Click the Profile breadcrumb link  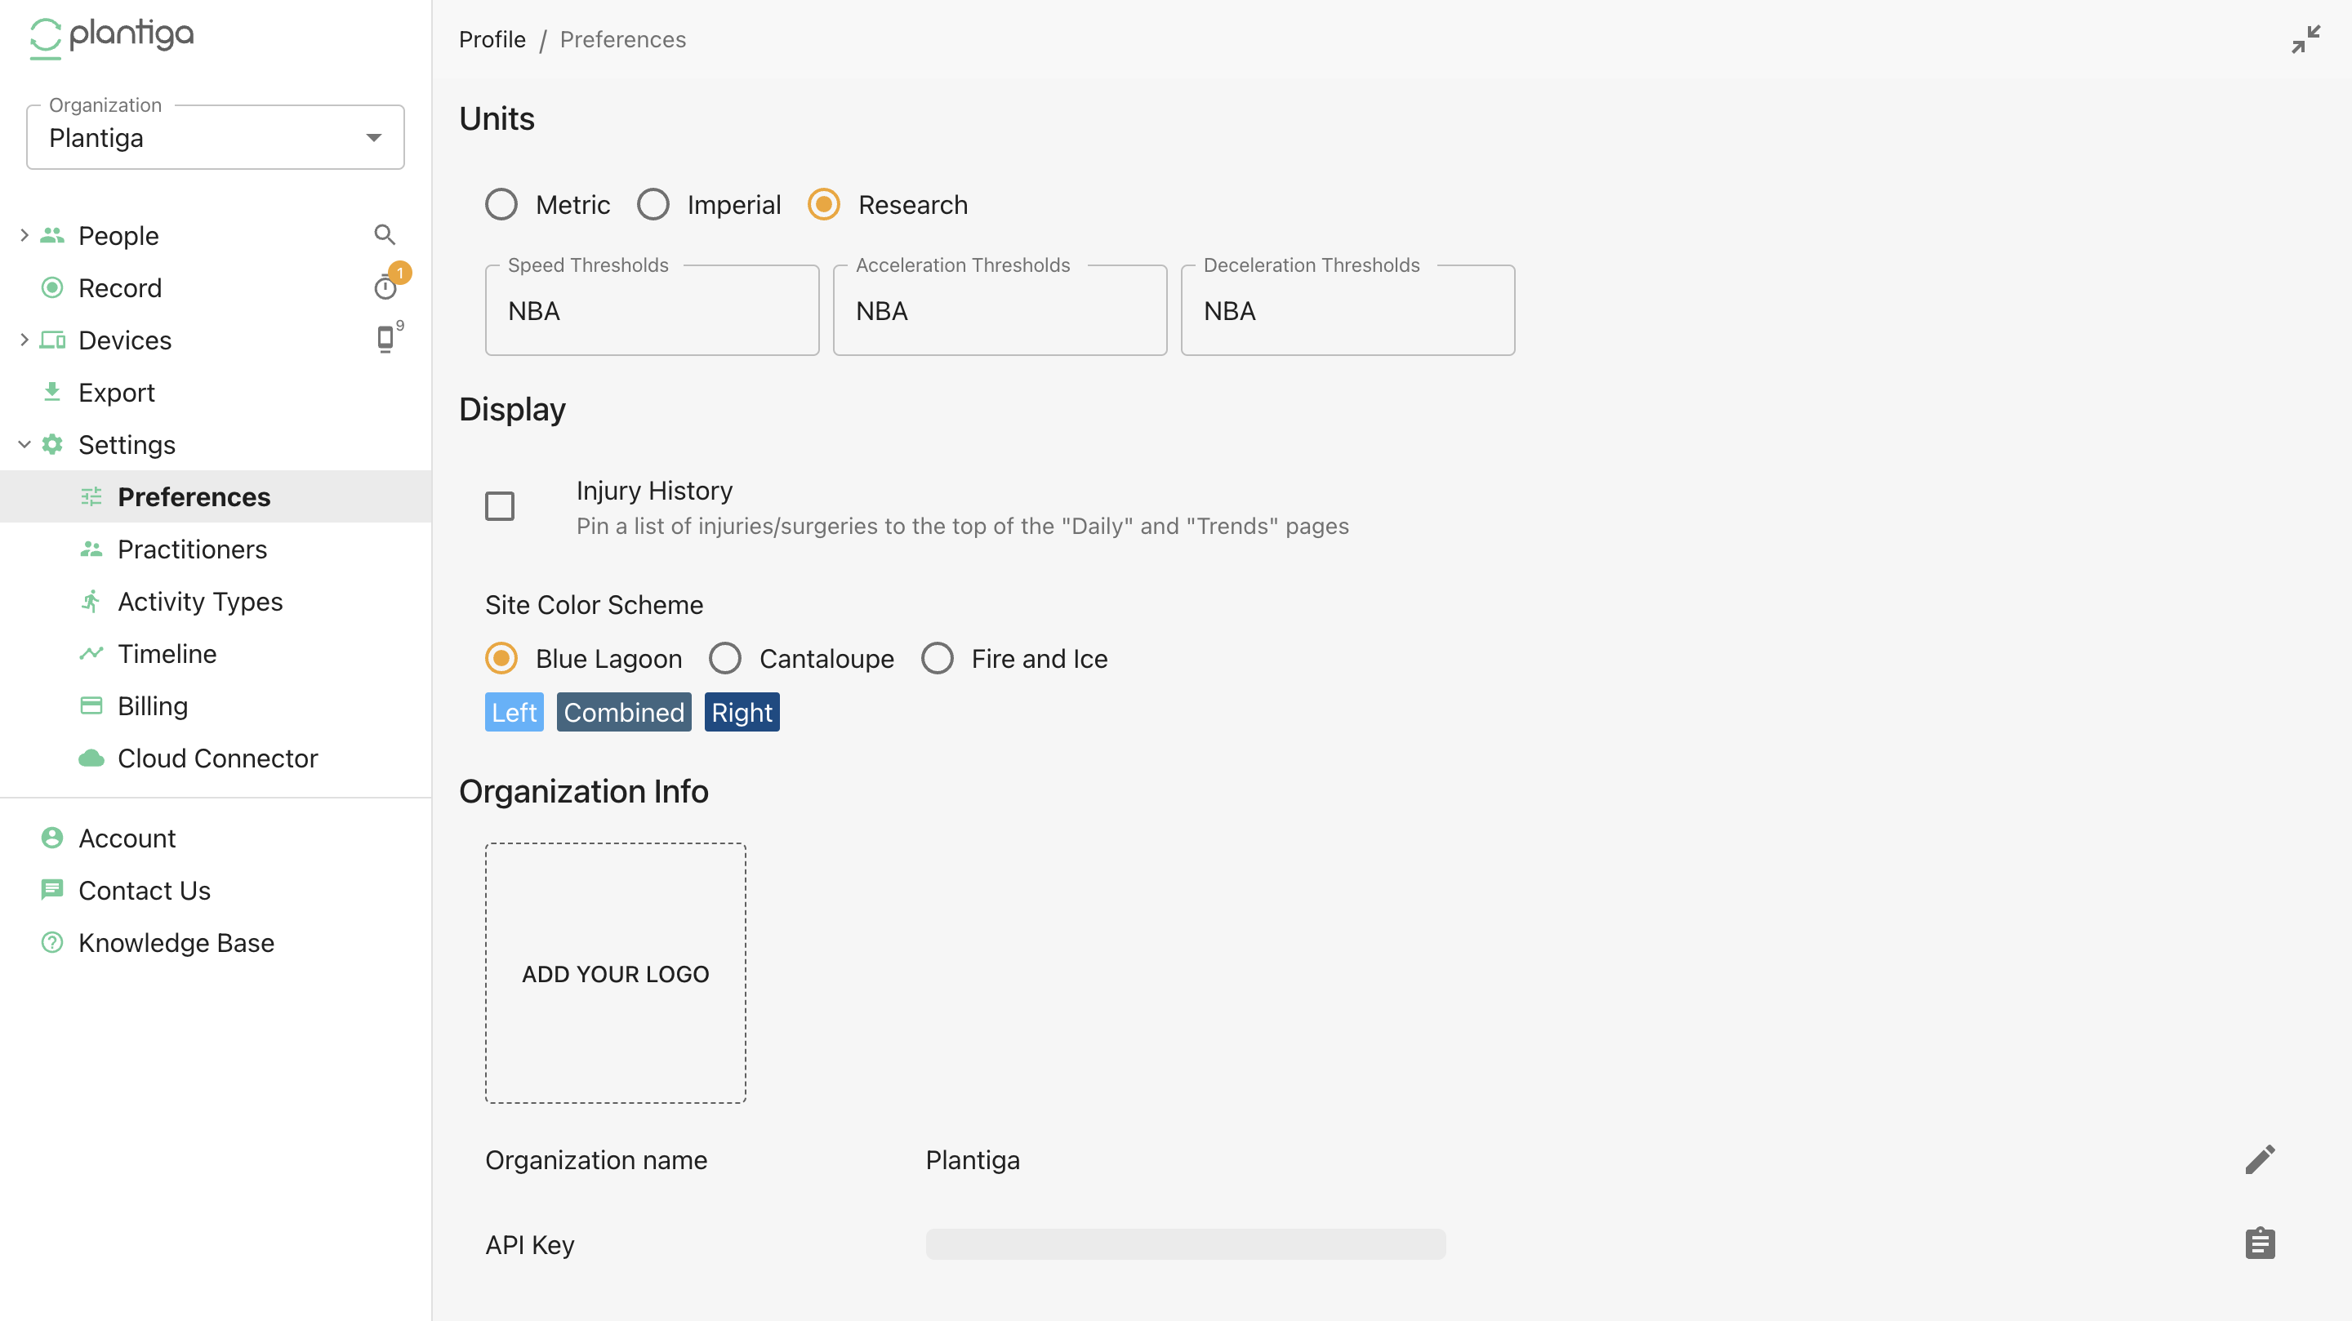click(x=492, y=39)
